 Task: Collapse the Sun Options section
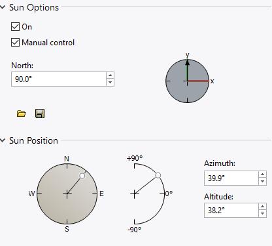click(x=3, y=7)
